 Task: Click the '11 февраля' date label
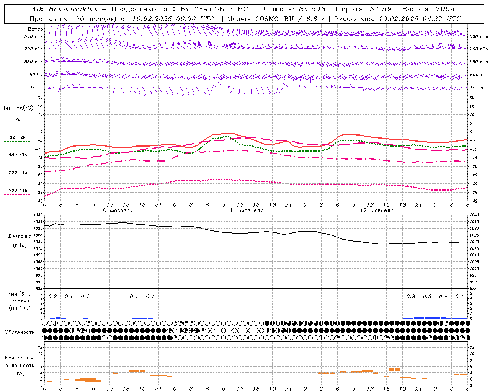pyautogui.click(x=247, y=211)
